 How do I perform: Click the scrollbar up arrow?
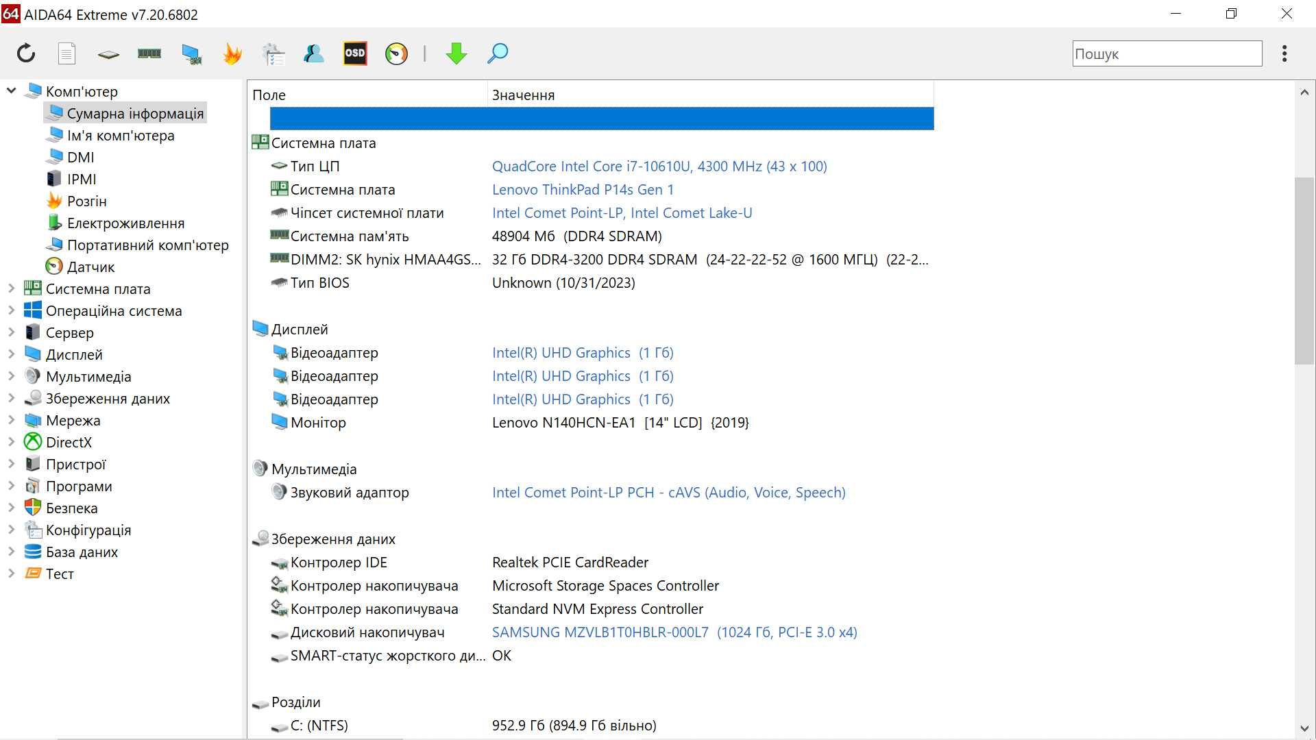point(1304,92)
